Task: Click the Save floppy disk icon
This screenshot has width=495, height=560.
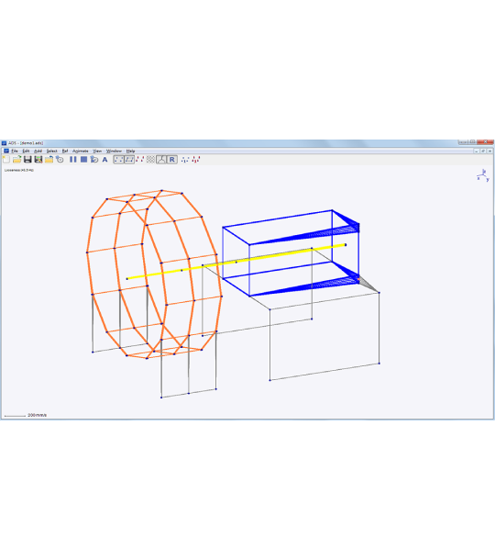Action: [x=27, y=160]
